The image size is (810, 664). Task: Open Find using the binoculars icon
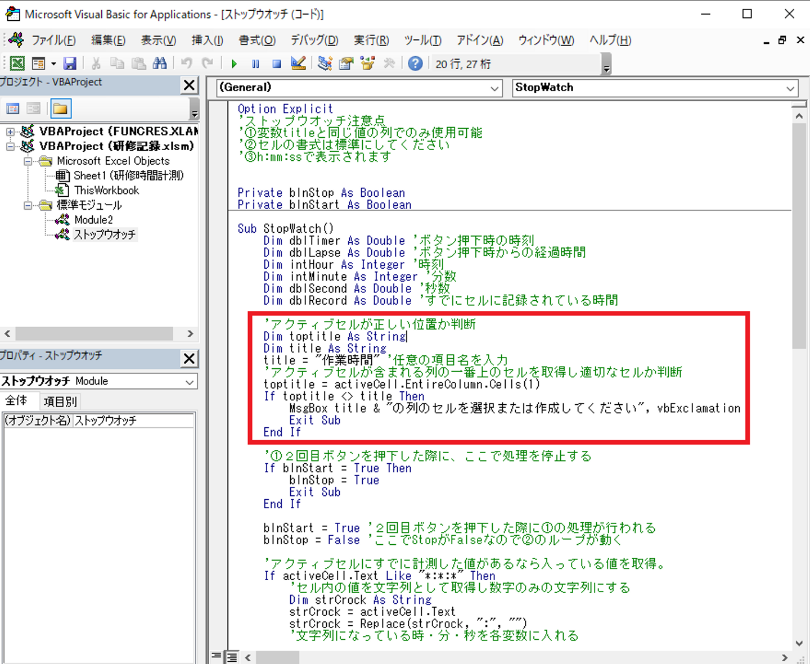coord(160,64)
